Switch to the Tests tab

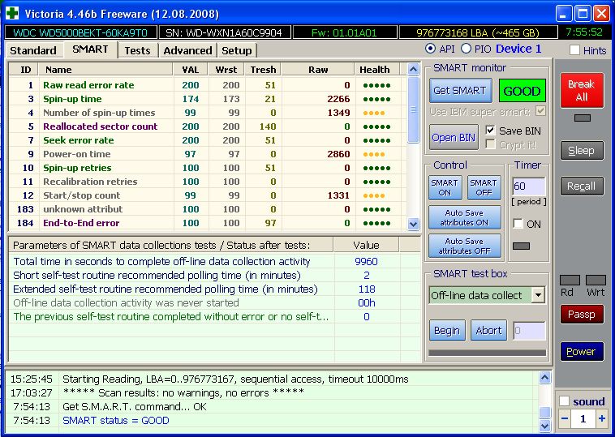click(x=137, y=50)
